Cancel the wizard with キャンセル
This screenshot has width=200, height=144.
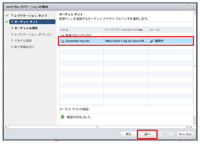coord(185,134)
